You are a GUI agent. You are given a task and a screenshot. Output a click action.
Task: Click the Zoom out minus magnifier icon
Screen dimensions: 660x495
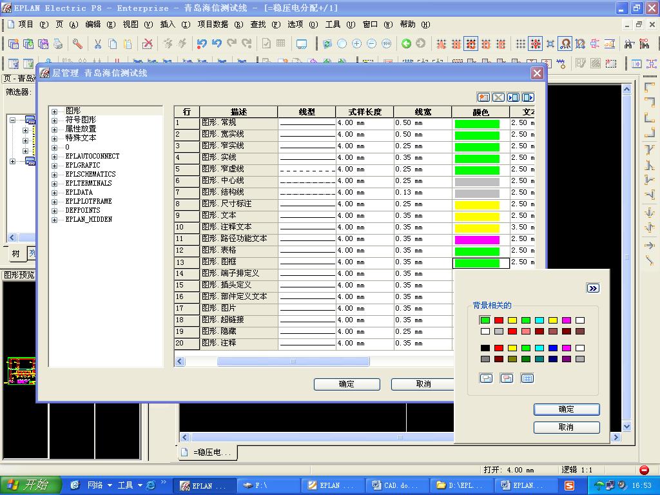coord(372,43)
